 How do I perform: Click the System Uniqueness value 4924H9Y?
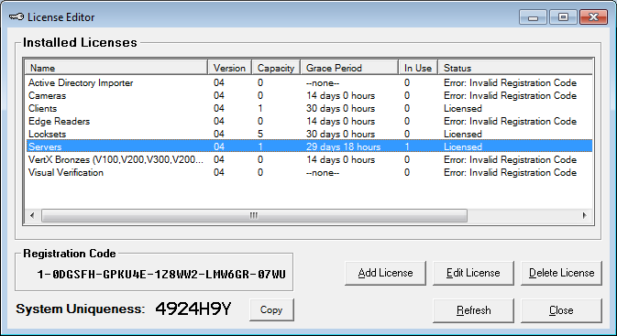point(193,309)
